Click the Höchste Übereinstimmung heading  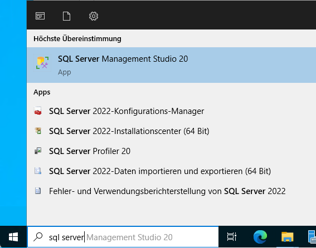[x=77, y=38]
